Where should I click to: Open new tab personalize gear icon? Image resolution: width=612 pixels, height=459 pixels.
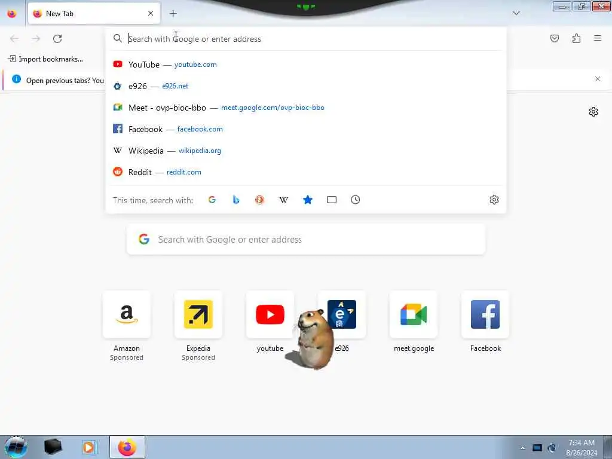593,112
